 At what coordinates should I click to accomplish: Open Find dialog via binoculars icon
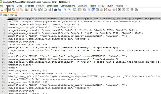pyautogui.click(x=55, y=10)
